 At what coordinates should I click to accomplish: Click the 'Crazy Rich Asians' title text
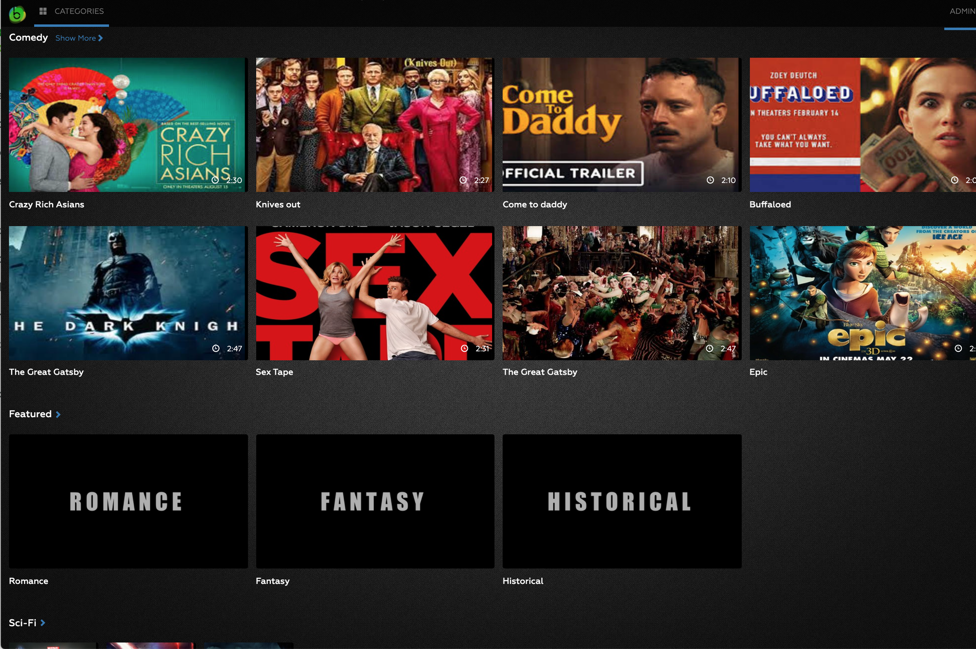pyautogui.click(x=46, y=204)
